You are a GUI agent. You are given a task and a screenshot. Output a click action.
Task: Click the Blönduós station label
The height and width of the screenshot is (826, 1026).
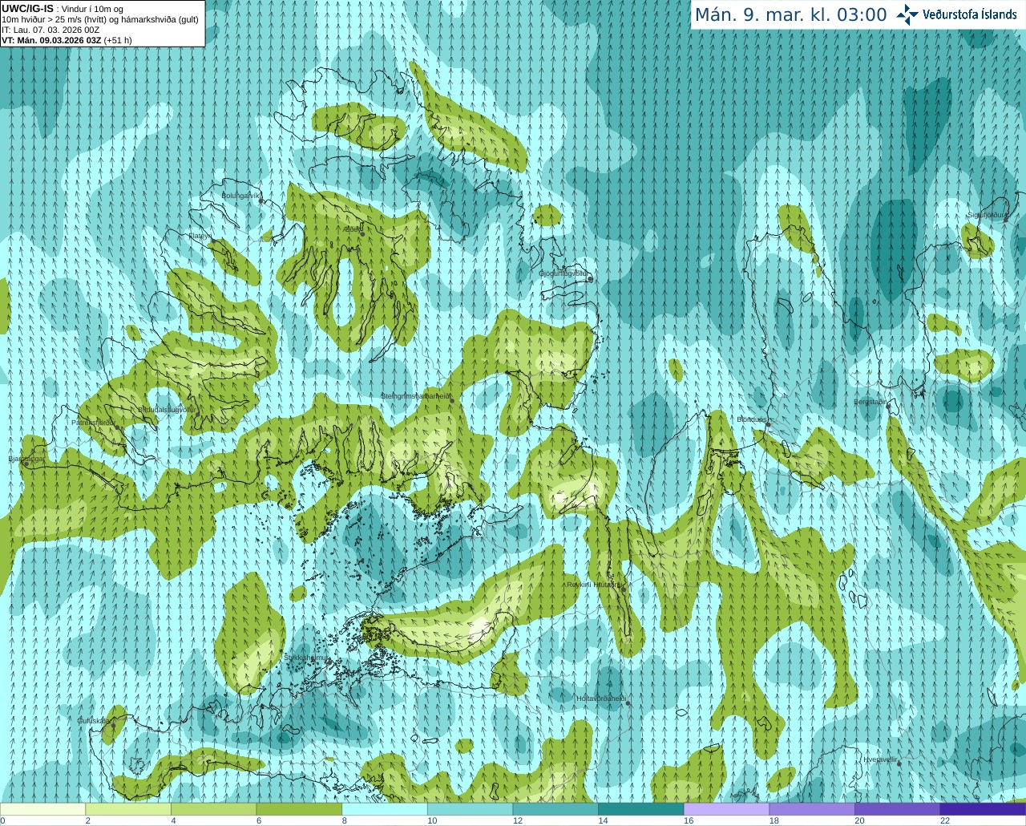click(752, 419)
